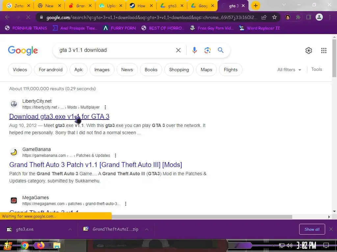This screenshot has width=337, height=252.
Task: Open options for GameBanana result
Action: point(116,155)
